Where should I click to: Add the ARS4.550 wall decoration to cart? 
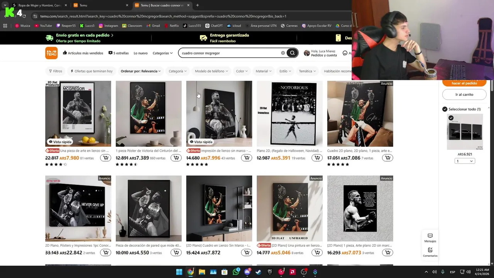176,253
